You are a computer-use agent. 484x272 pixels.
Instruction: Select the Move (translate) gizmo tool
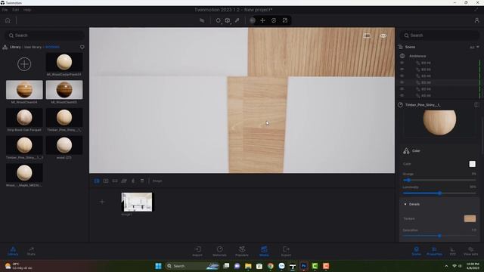pos(262,20)
